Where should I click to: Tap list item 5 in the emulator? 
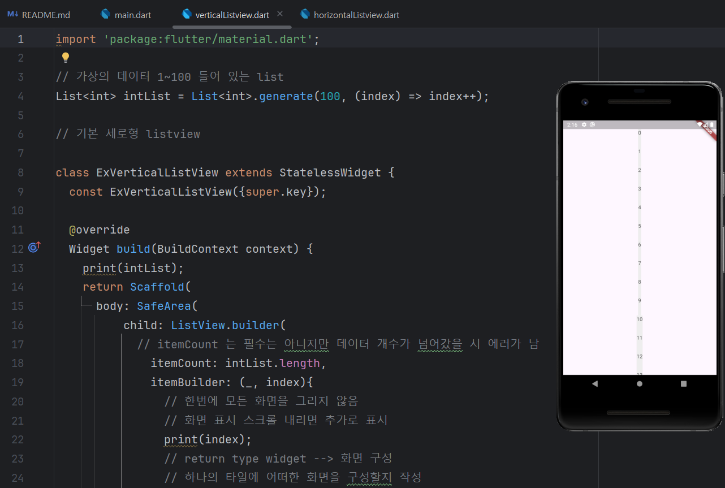coord(640,226)
